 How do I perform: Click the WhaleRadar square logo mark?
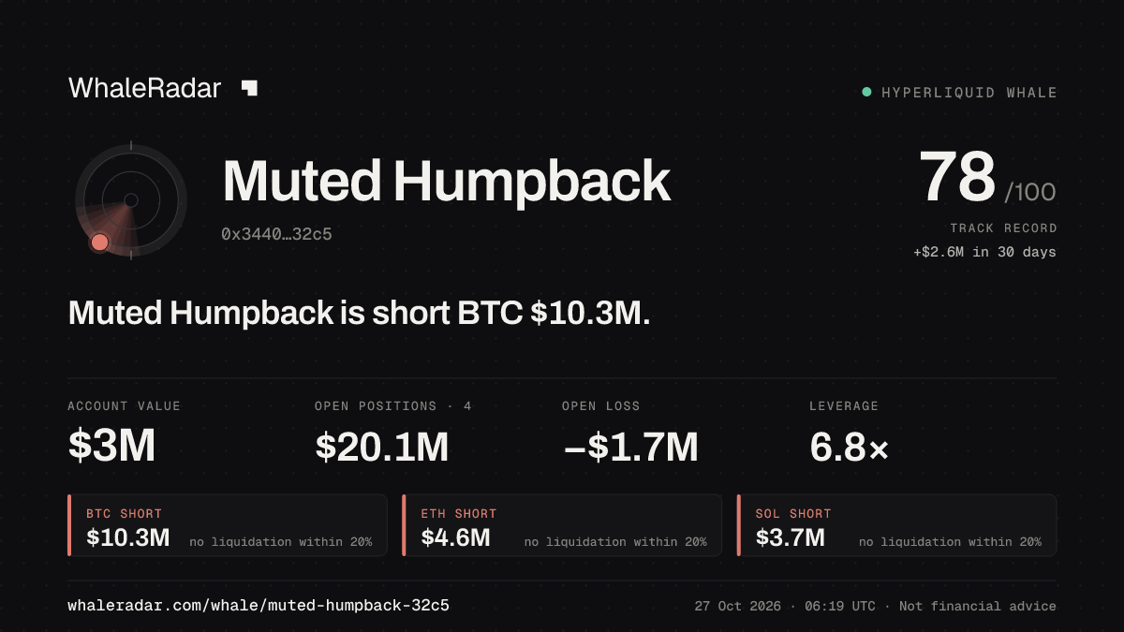[249, 88]
